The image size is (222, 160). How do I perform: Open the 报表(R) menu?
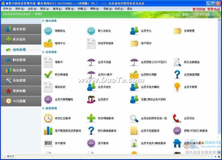(x=69, y=9)
